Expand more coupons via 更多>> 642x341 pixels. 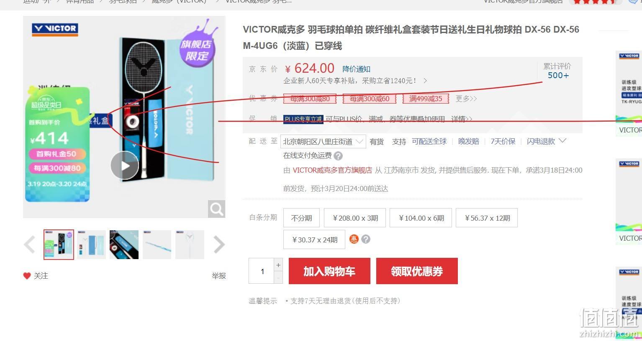[x=466, y=99]
